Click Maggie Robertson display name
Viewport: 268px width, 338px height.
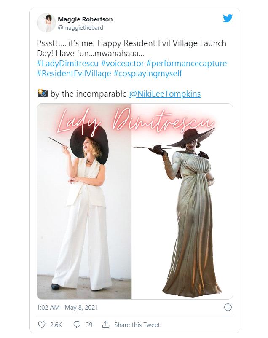(85, 19)
